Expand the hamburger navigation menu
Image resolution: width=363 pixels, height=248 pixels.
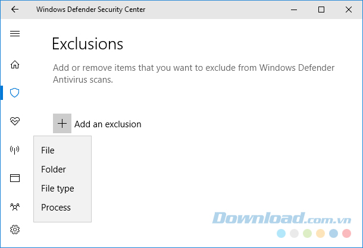(x=15, y=34)
